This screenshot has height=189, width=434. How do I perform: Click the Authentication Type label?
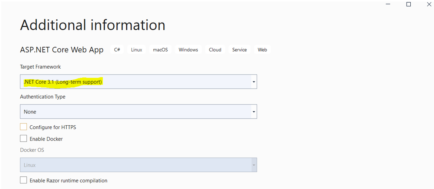click(x=43, y=97)
